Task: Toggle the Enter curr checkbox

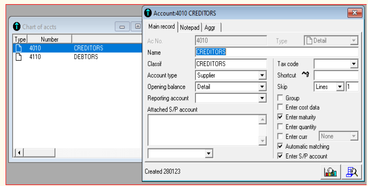Action: 280,136
